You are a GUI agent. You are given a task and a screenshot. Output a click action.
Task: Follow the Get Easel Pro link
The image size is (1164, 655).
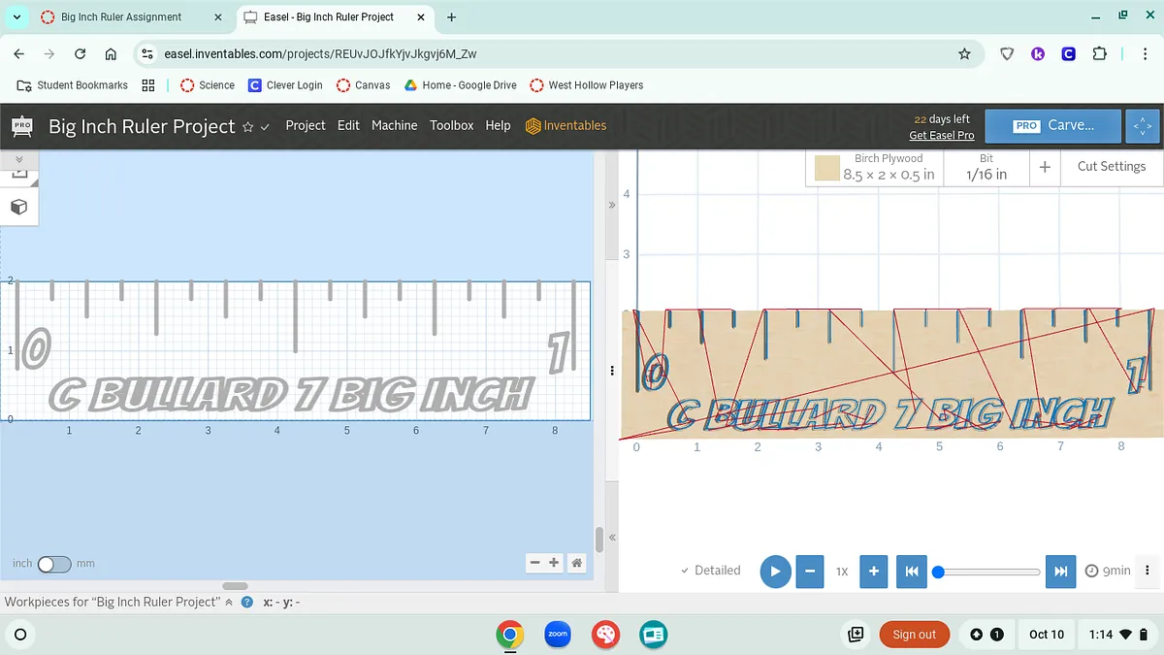tap(941, 136)
